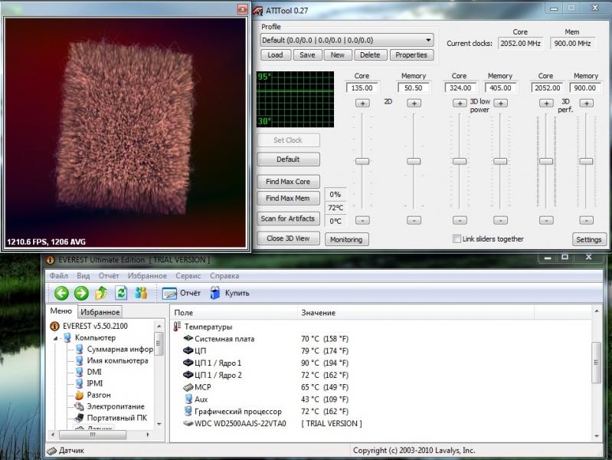
Task: Click the WDC WD2500AAJS hard drive icon
Action: point(188,423)
